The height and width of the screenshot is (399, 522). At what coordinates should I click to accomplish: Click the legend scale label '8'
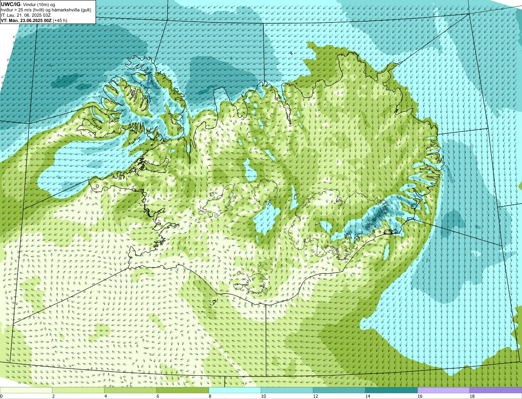pyautogui.click(x=210, y=396)
